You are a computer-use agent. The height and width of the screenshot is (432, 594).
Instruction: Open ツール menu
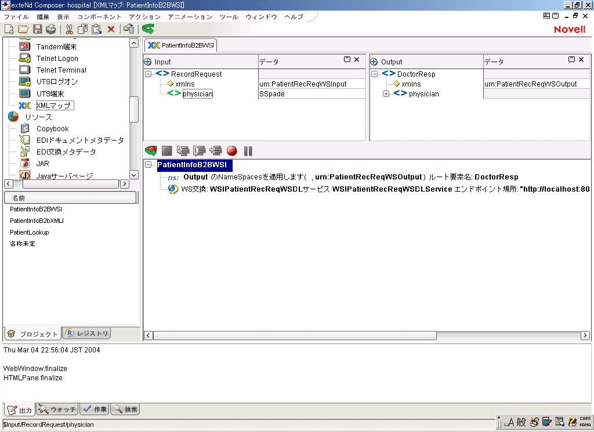229,17
